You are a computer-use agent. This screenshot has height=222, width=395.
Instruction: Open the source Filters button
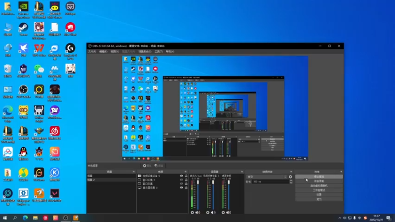(159, 166)
